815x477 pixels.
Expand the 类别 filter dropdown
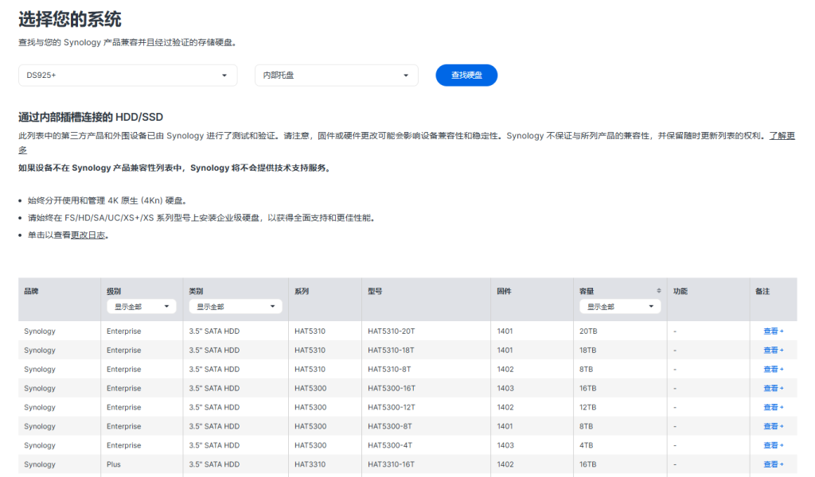[236, 307]
